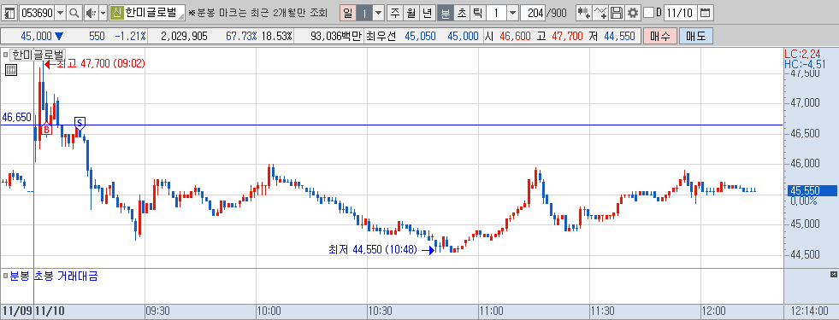Click the LC:2.24 indicator text
Screen dimensions: 839x320
[x=802, y=54]
